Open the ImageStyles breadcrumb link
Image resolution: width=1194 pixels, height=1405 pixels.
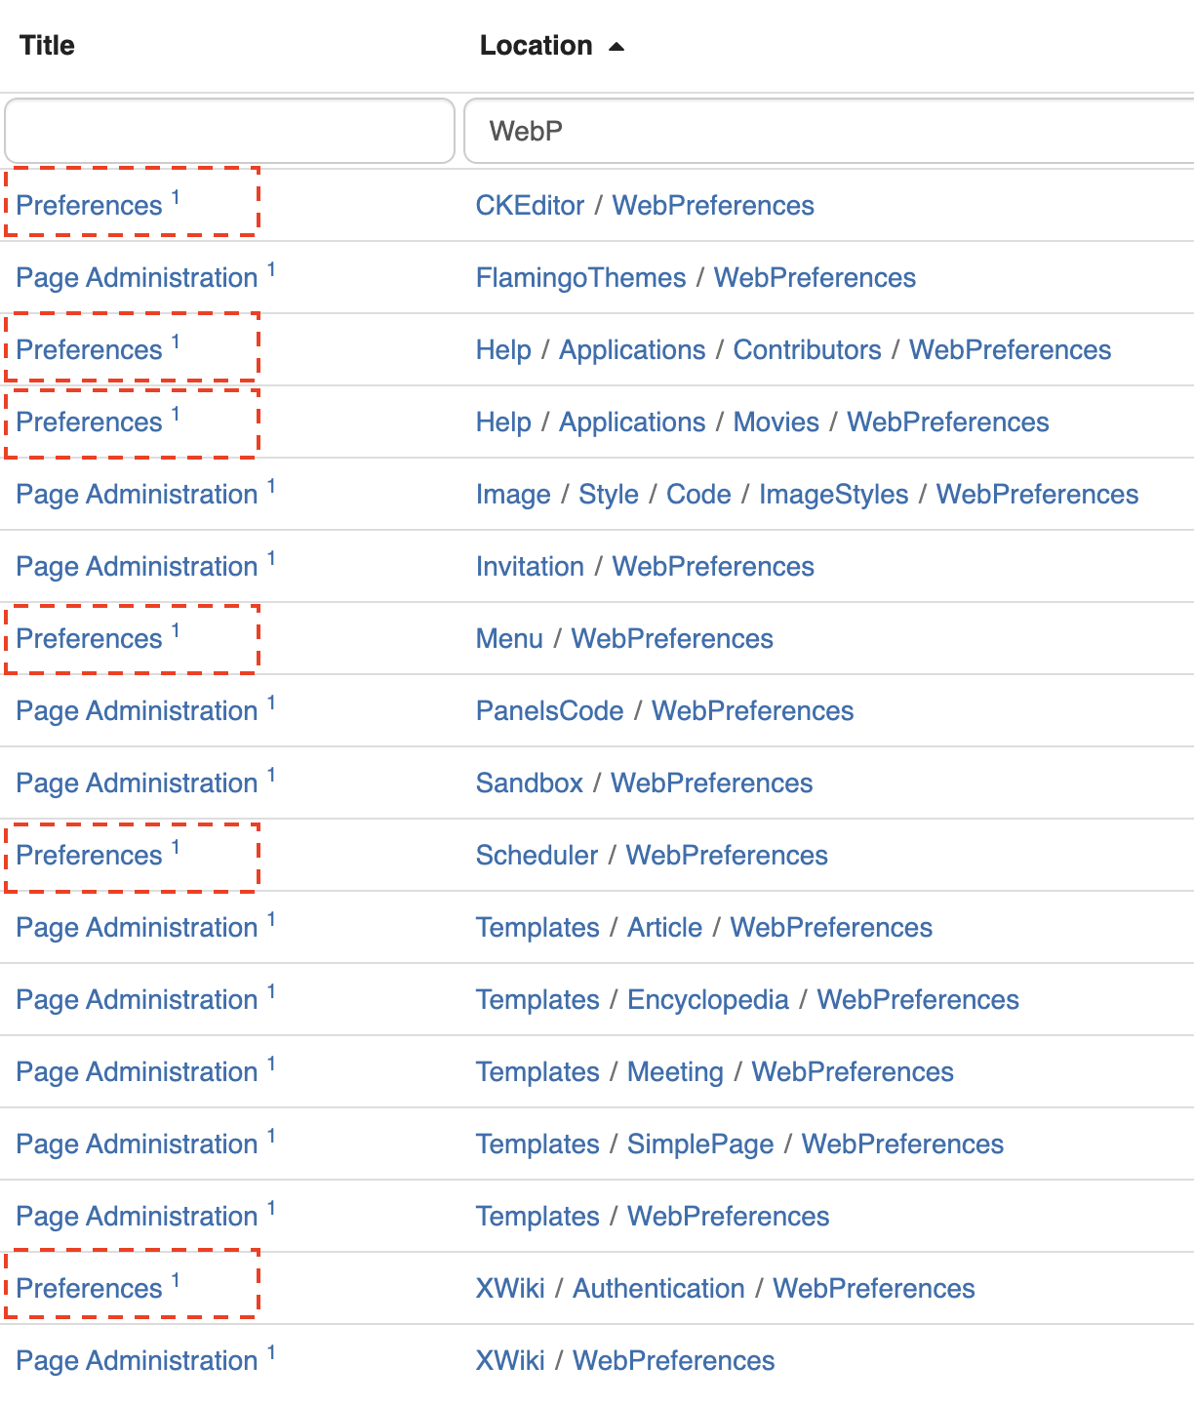click(833, 495)
